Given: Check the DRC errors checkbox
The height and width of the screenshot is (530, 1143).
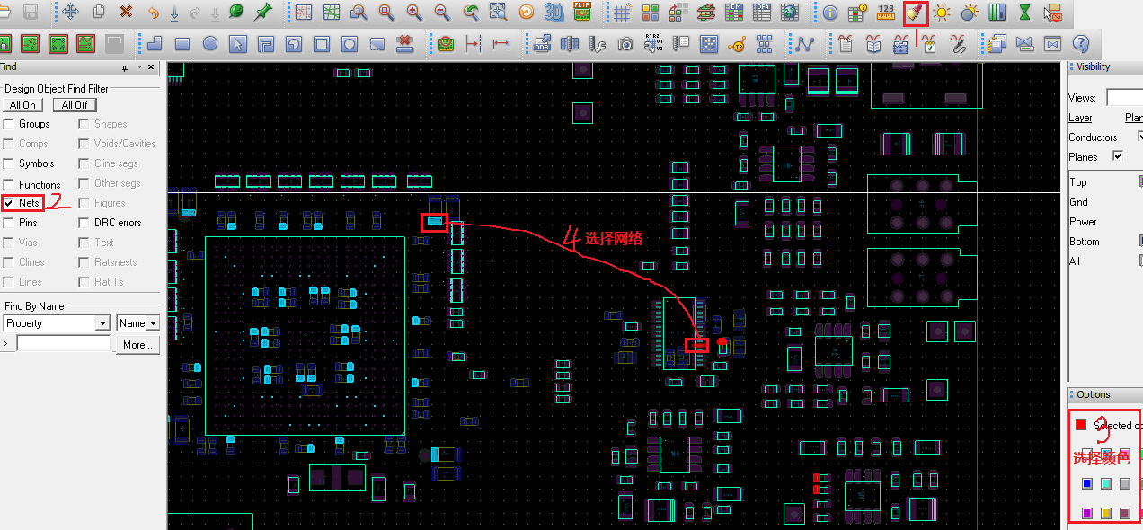Looking at the screenshot, I should click(84, 223).
